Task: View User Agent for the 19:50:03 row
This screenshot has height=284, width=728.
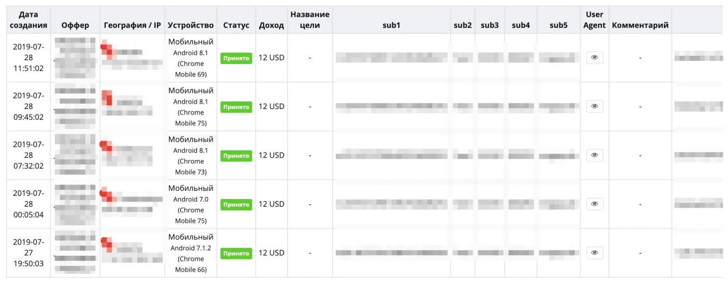Action: click(x=594, y=253)
